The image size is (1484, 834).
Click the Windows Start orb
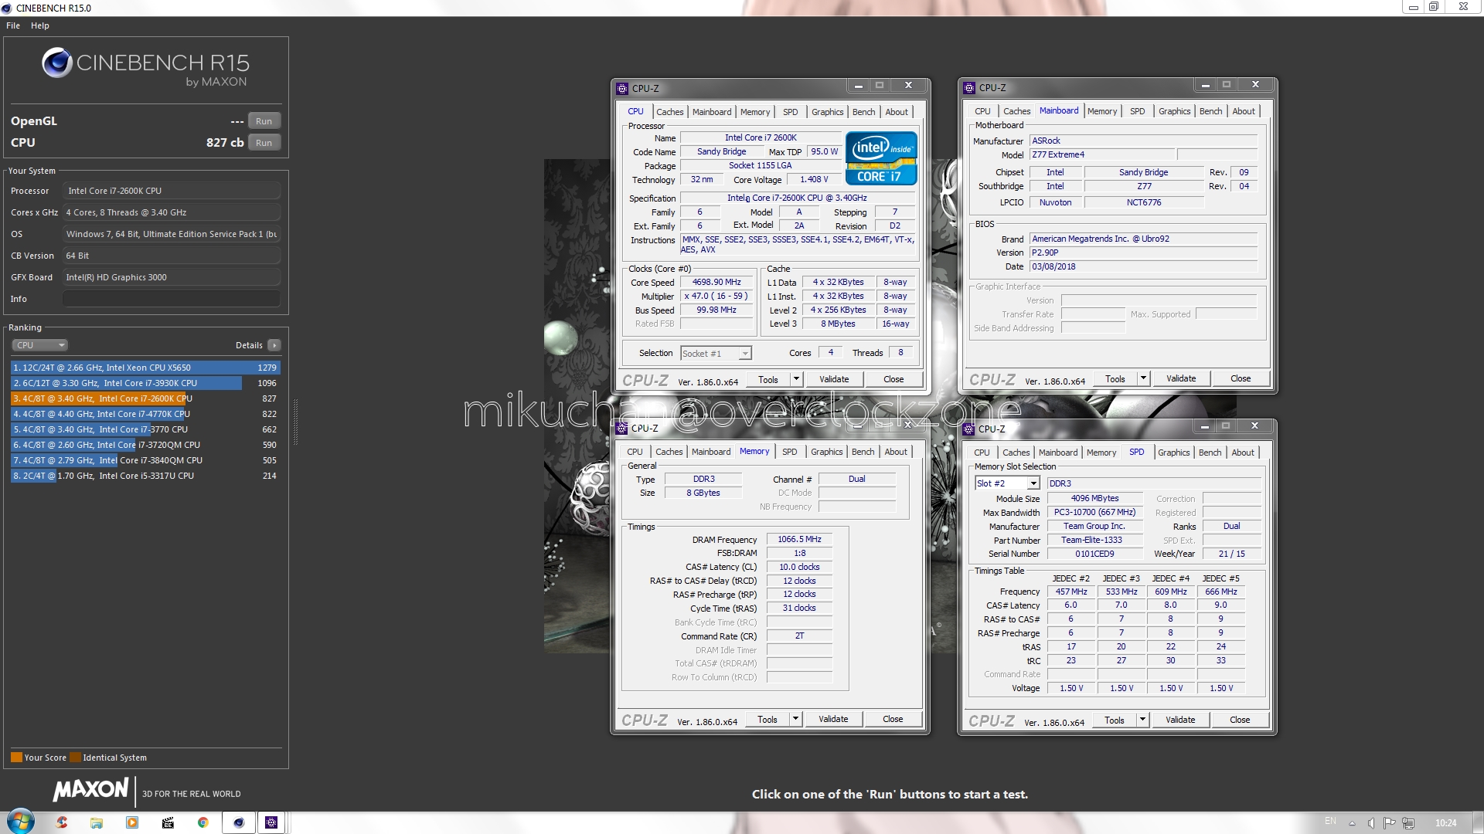tap(21, 822)
